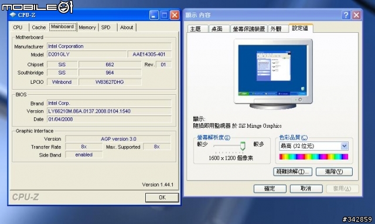Click the Transfer Rate 8x value
This screenshot has width=375, height=224.
pyautogui.click(x=84, y=147)
